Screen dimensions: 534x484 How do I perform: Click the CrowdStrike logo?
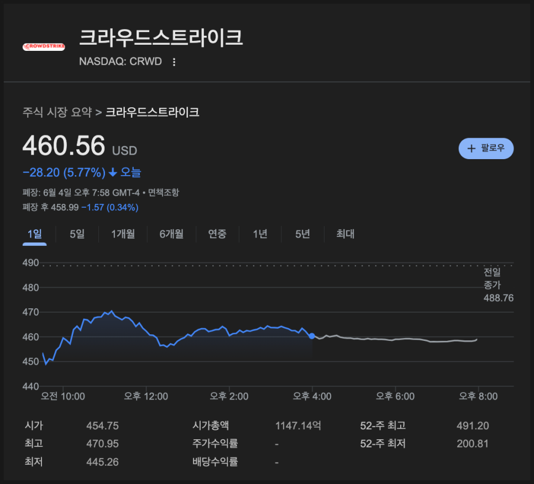click(x=44, y=46)
